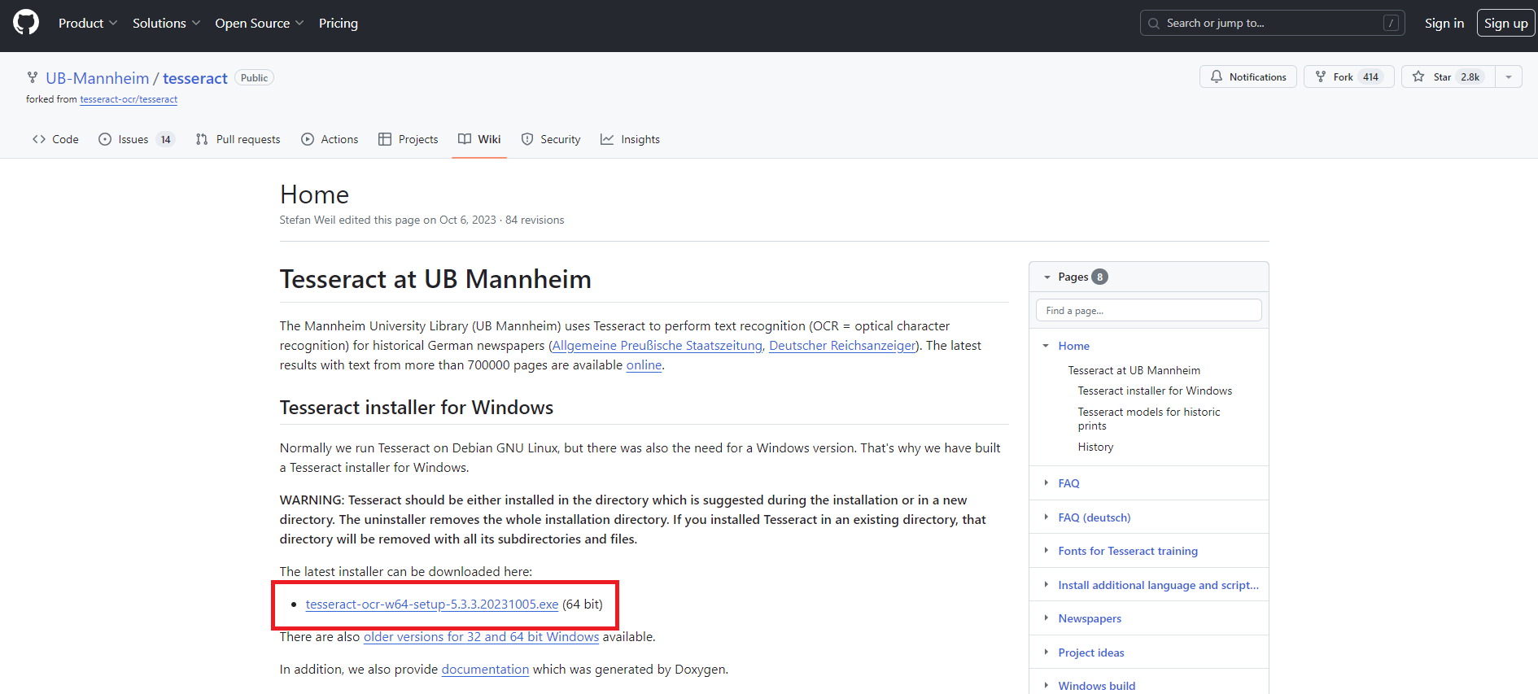Open Allgemeine Preußische Staatszeitung link
1538x694 pixels.
(658, 345)
